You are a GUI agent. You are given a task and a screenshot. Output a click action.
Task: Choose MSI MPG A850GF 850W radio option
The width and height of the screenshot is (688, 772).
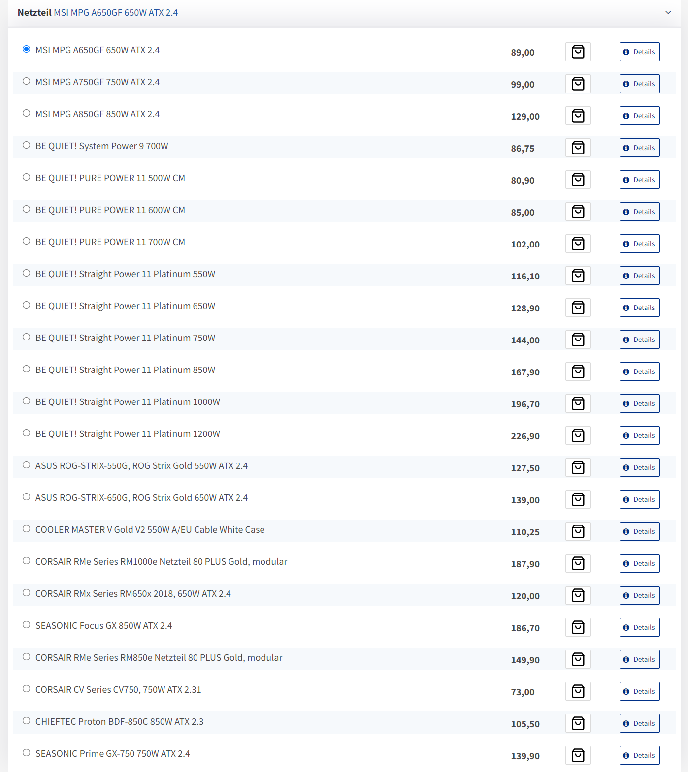[27, 113]
